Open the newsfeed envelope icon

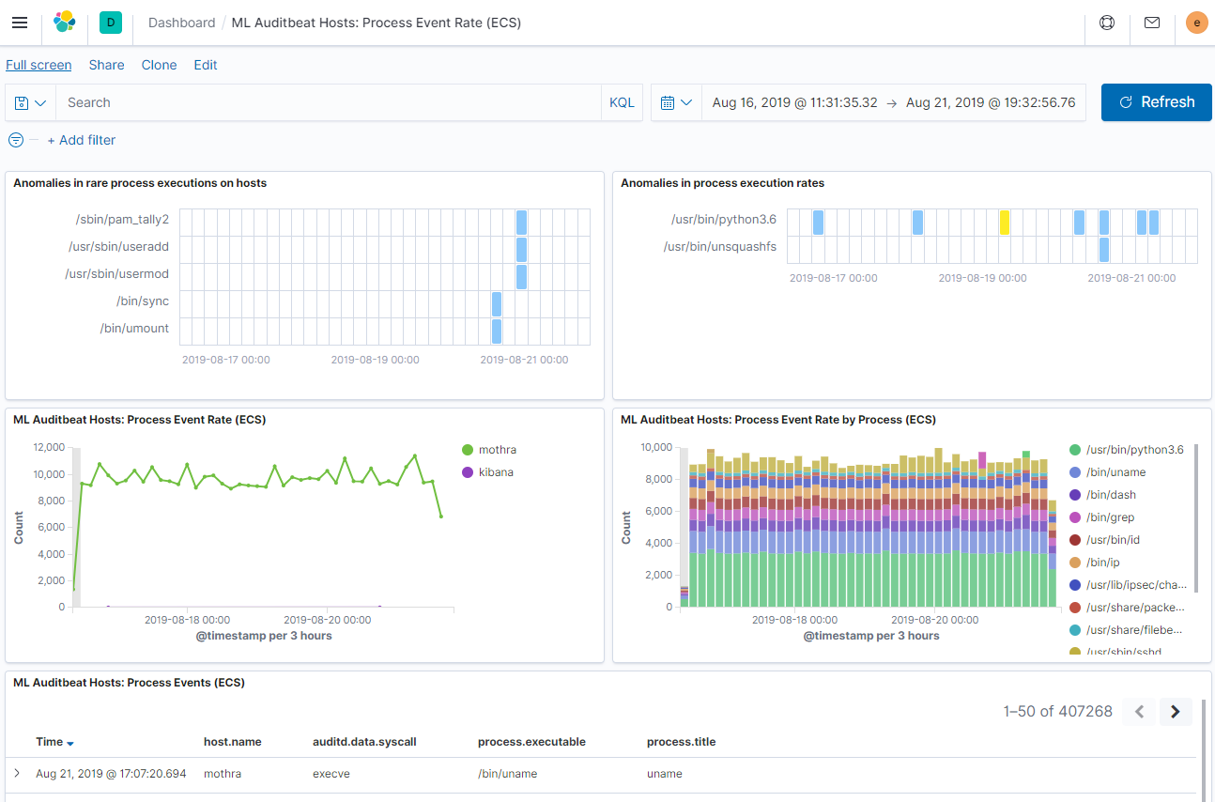(x=1152, y=23)
